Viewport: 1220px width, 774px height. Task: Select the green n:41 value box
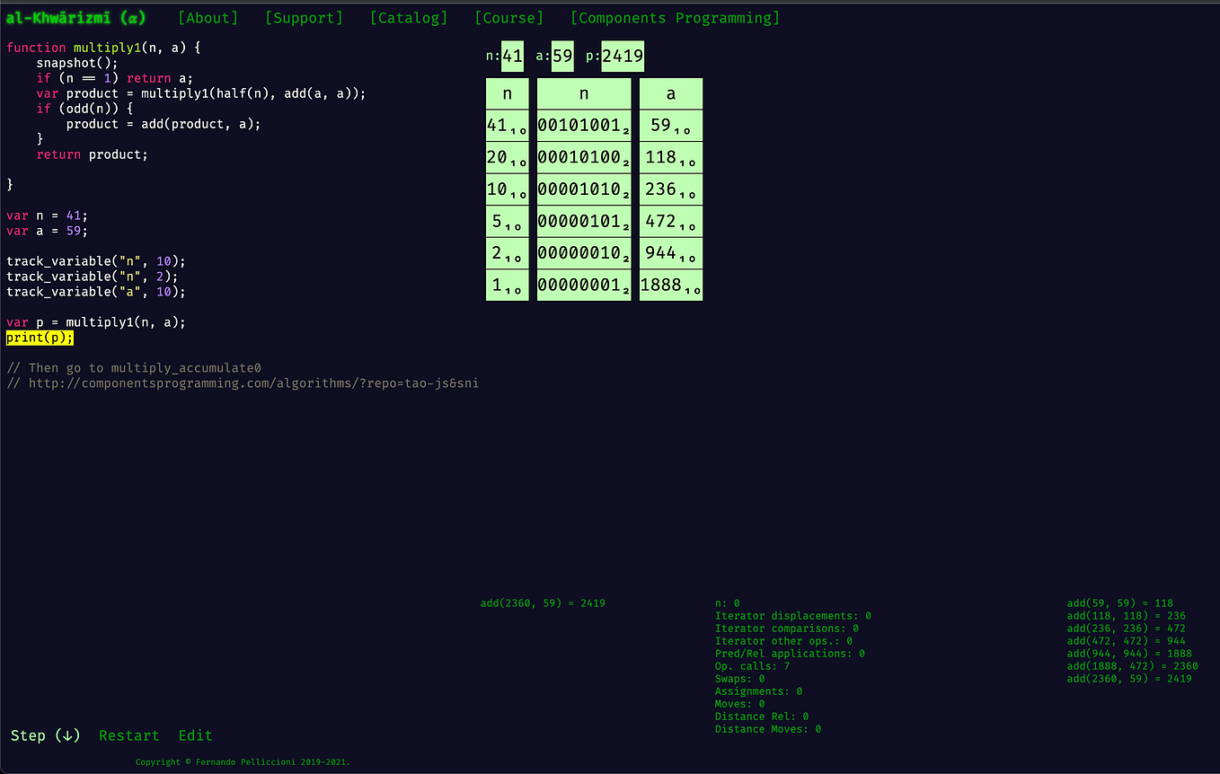click(x=511, y=55)
